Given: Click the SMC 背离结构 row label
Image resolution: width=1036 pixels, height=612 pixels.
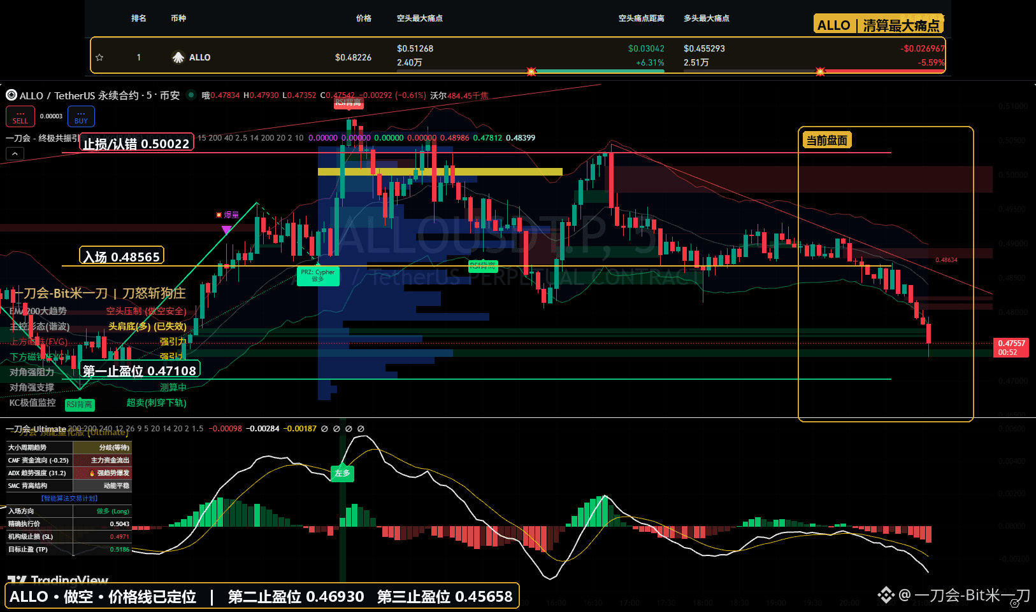Looking at the screenshot, I should (x=27, y=485).
